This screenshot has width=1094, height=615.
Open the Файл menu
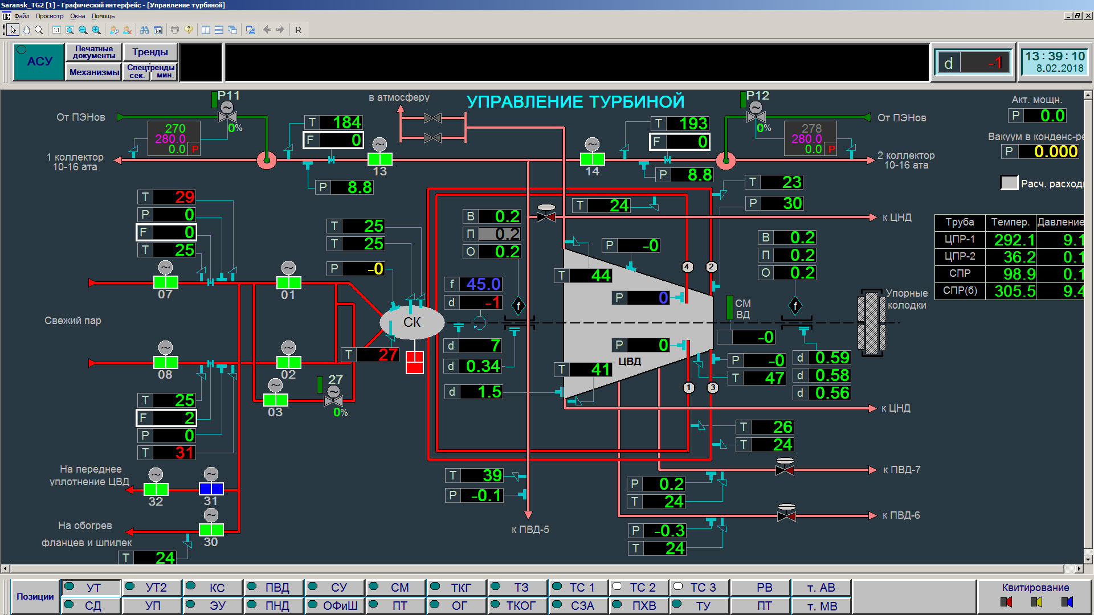[x=22, y=16]
